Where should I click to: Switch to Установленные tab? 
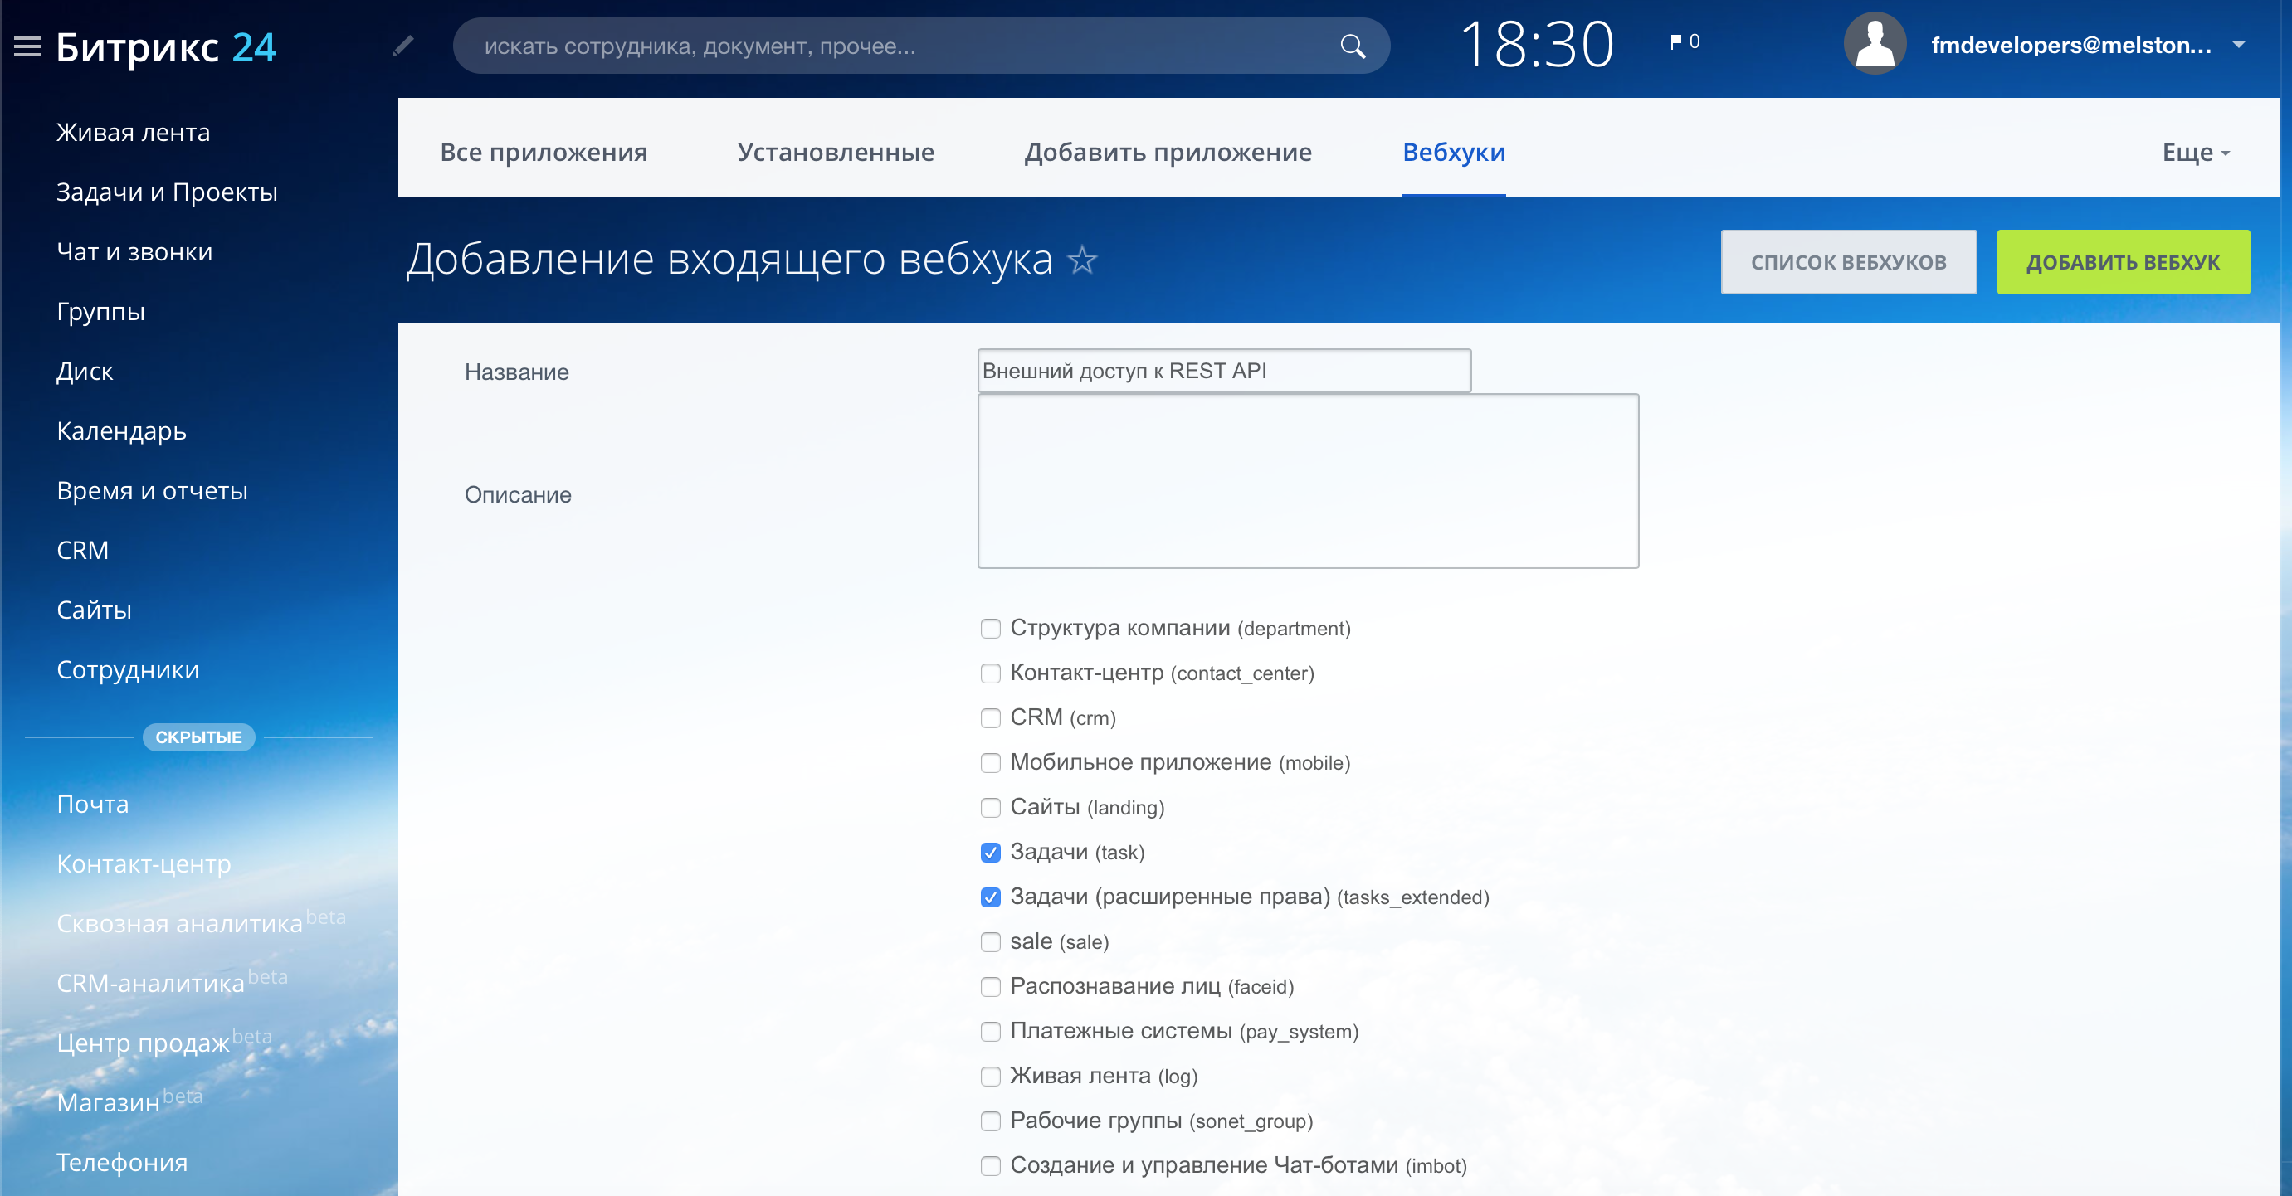coord(836,152)
